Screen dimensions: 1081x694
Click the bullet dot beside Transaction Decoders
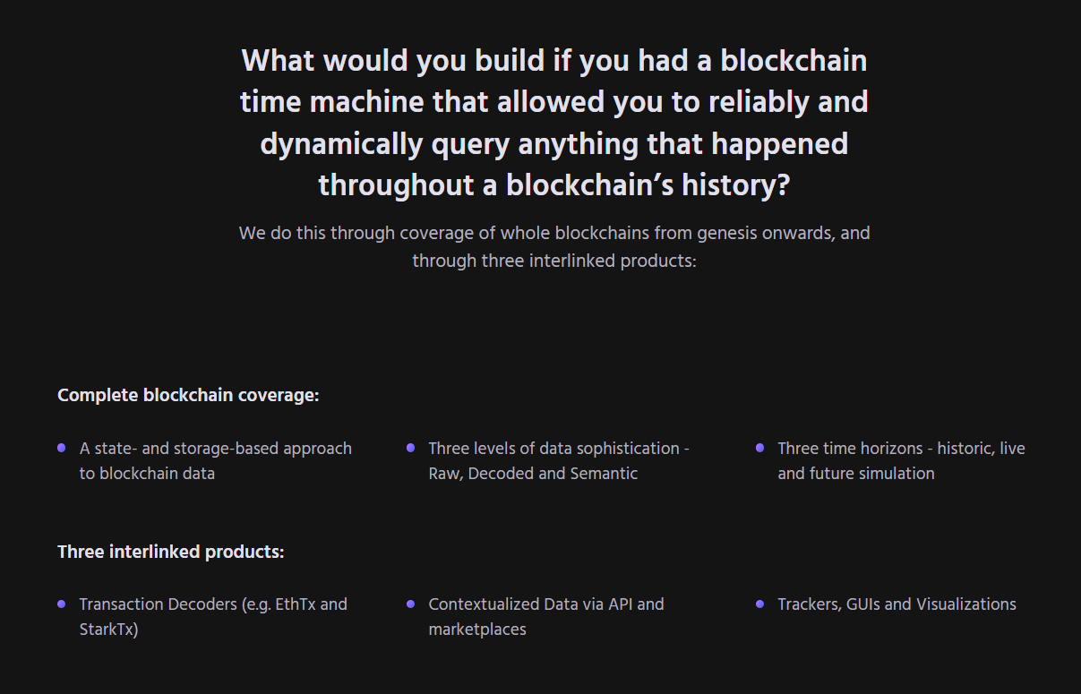pos(61,604)
